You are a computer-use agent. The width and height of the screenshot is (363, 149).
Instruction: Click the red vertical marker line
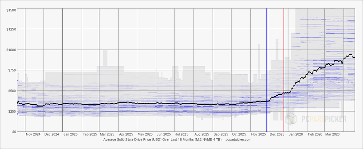(x=284, y=70)
